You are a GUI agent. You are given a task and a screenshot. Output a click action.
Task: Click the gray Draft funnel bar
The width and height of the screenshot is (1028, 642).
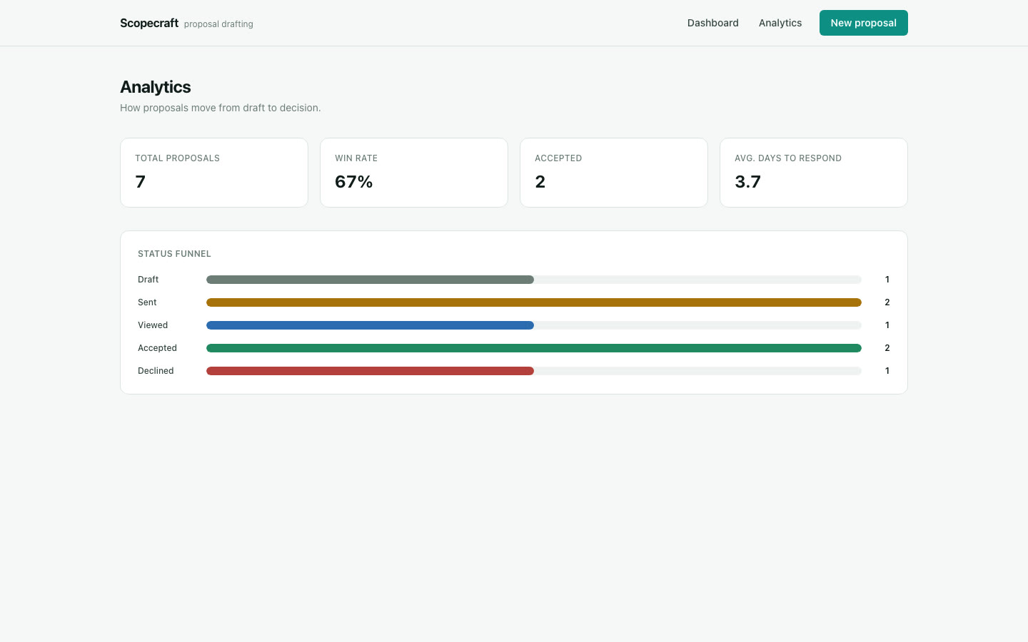(370, 280)
